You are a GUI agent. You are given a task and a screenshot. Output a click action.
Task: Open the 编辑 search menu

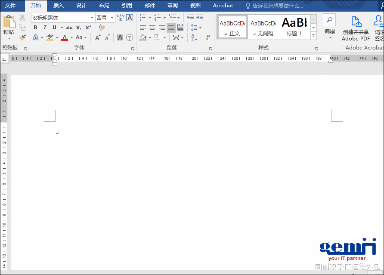click(x=330, y=27)
